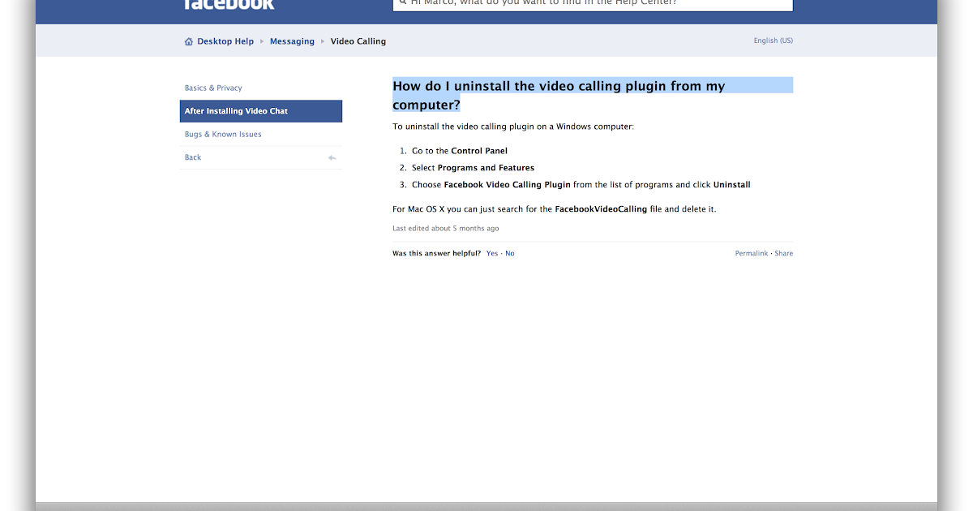Open Basics & Privacy section

[213, 88]
